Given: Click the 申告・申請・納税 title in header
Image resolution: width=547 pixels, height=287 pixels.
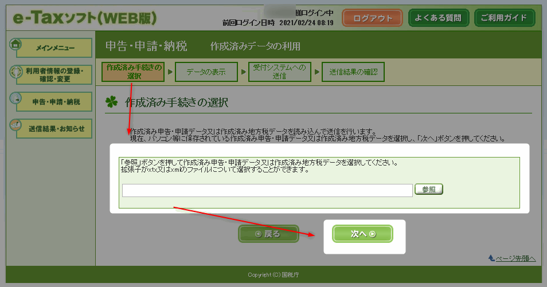Looking at the screenshot, I should coord(146,46).
